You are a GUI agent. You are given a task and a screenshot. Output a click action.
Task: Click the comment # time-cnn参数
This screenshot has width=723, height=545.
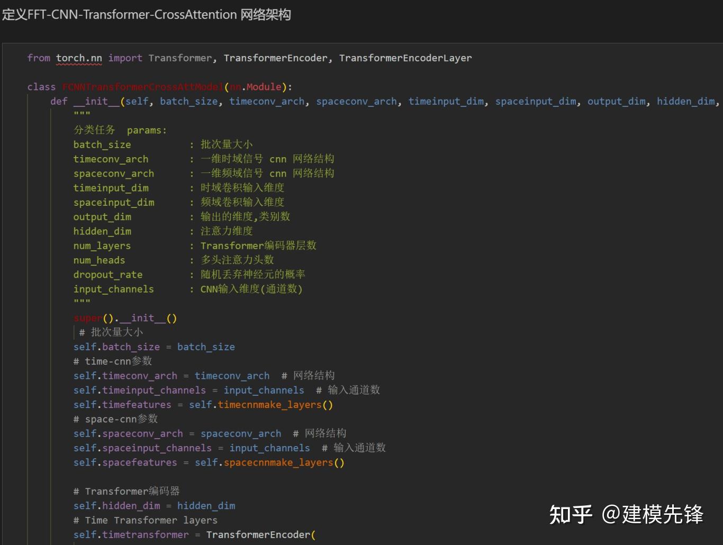pyautogui.click(x=112, y=361)
